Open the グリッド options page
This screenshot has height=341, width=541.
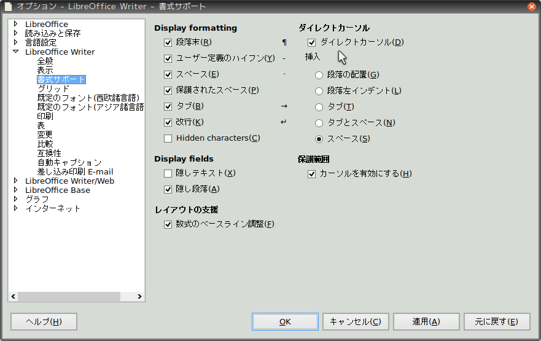pyautogui.click(x=53, y=88)
